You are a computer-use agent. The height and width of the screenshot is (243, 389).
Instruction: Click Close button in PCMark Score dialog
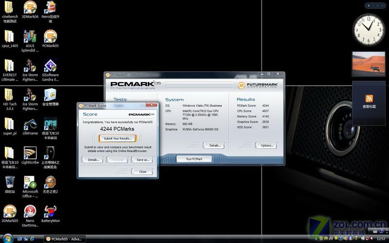point(142,172)
